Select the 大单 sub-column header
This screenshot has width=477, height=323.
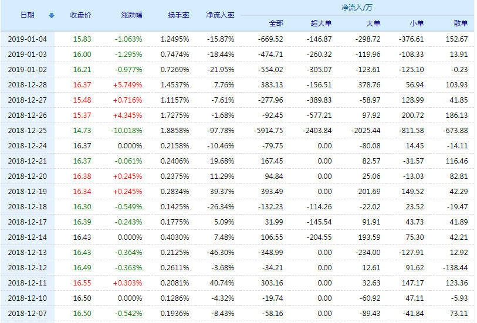point(373,23)
